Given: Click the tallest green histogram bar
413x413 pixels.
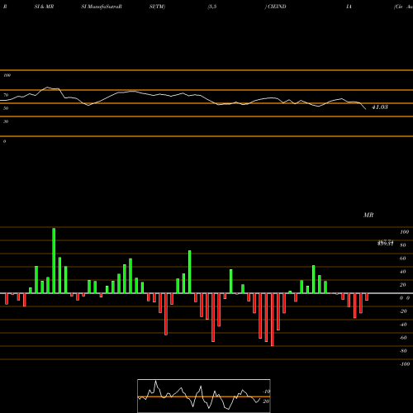Looking at the screenshot, I should (x=54, y=260).
